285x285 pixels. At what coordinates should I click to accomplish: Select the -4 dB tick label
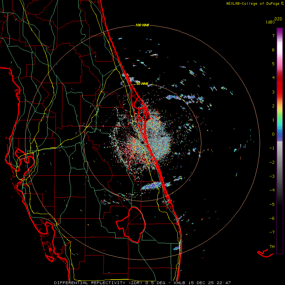[x=272, y=190]
